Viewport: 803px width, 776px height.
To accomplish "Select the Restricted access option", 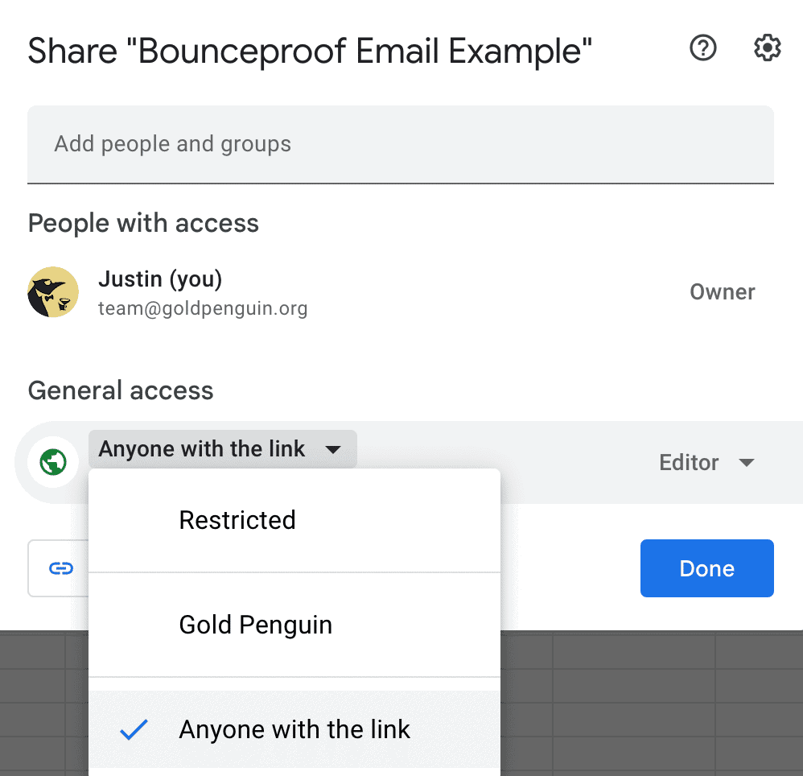I will click(x=237, y=520).
